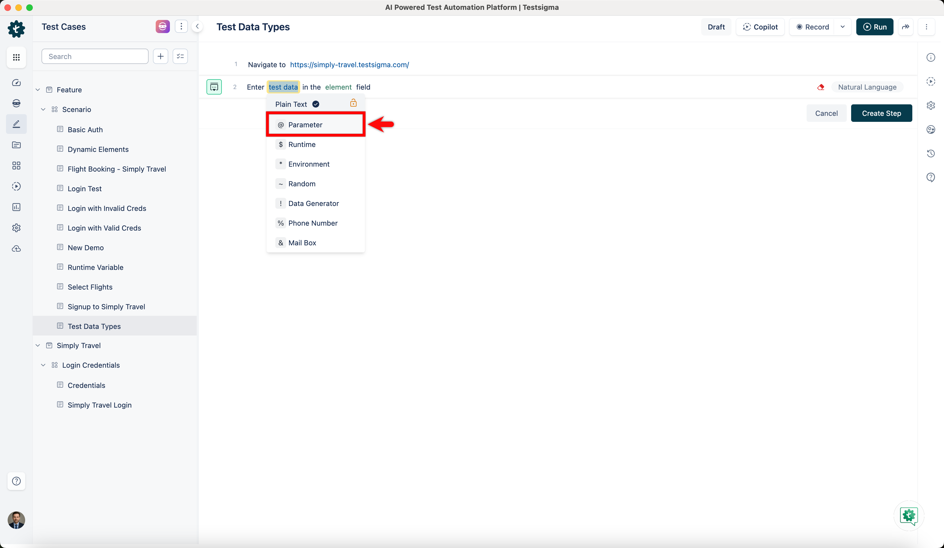The image size is (944, 548).
Task: Open the pink Copilot bot icon
Action: [x=163, y=26]
